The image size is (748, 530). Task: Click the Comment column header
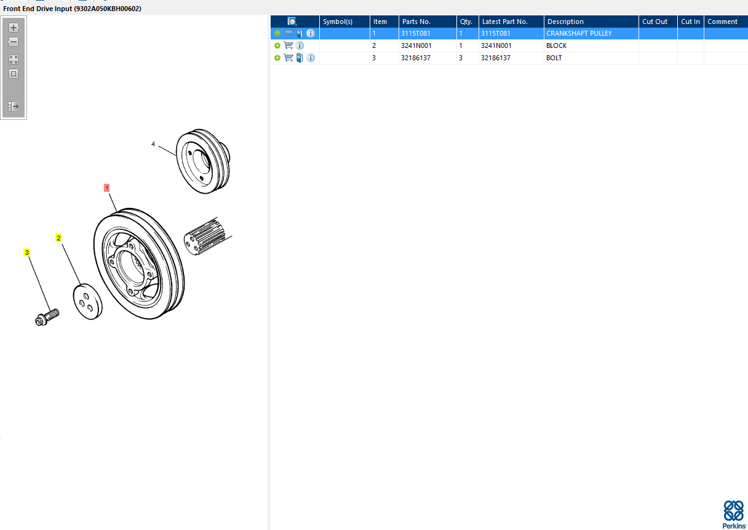coord(726,22)
